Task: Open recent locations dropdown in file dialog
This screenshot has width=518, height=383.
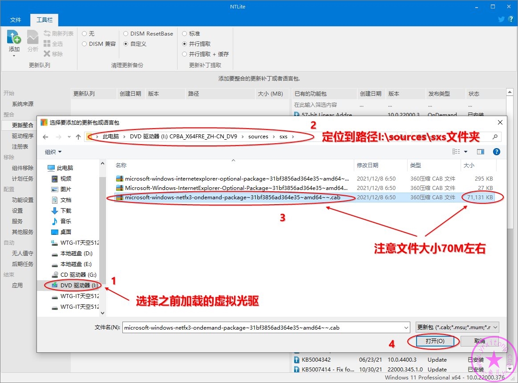Action: pyautogui.click(x=69, y=137)
